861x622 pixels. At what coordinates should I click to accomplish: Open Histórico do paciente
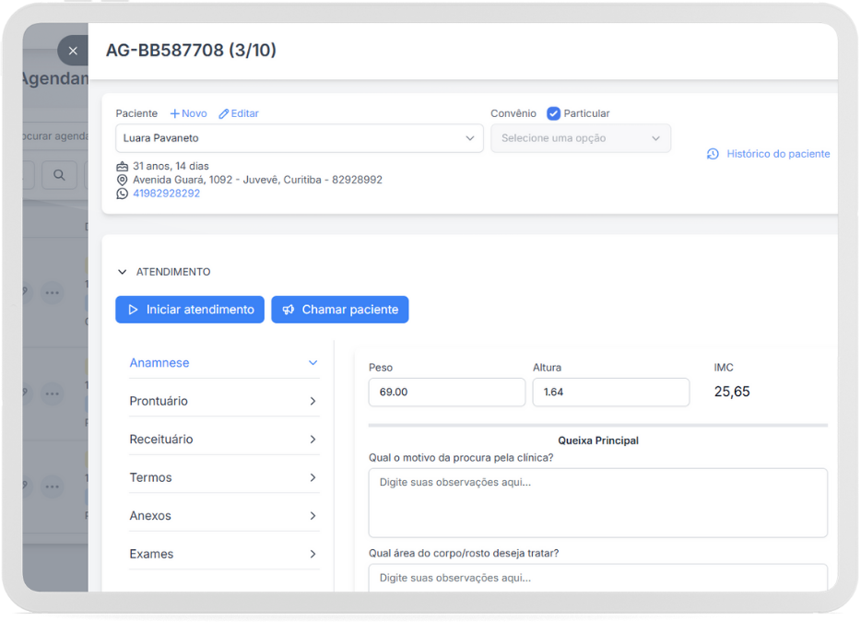coord(776,154)
